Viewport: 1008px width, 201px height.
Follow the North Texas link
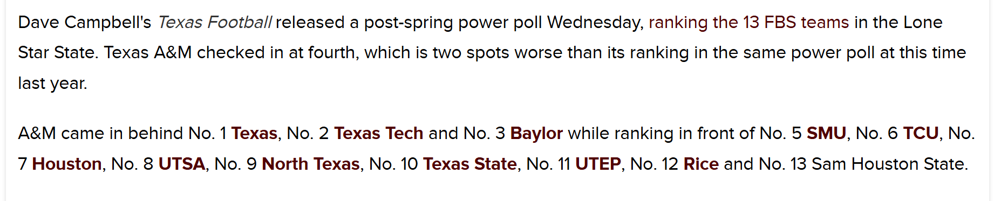point(311,164)
